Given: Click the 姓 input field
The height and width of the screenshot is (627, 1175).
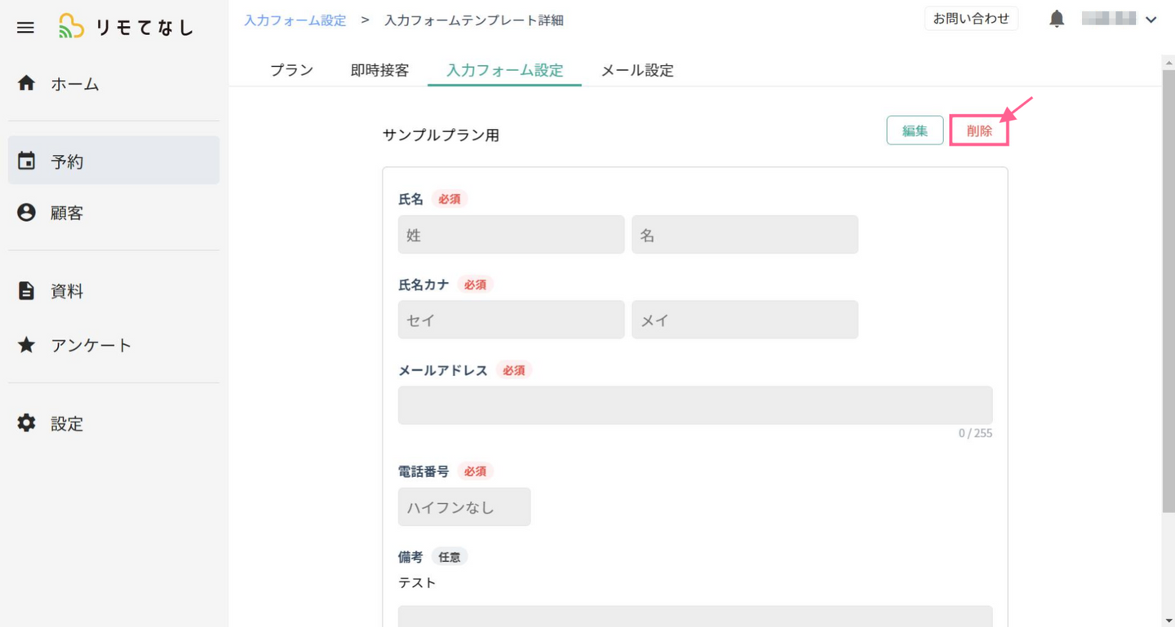Looking at the screenshot, I should click(511, 235).
